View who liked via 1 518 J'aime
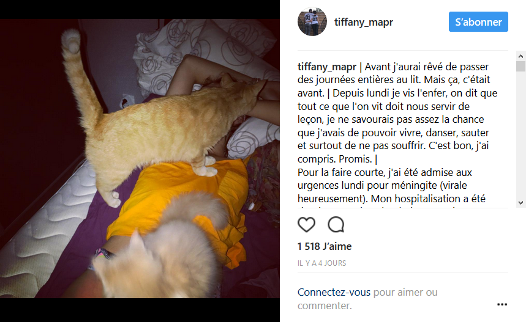Viewport: 526px width, 322px height. point(325,246)
